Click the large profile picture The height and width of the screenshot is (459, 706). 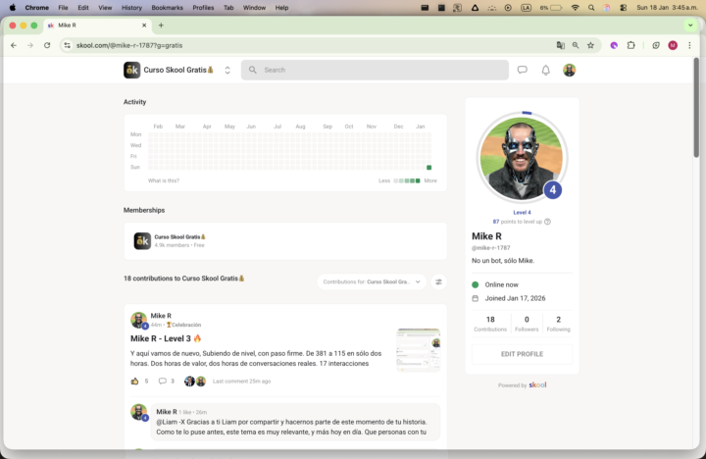coord(522,158)
